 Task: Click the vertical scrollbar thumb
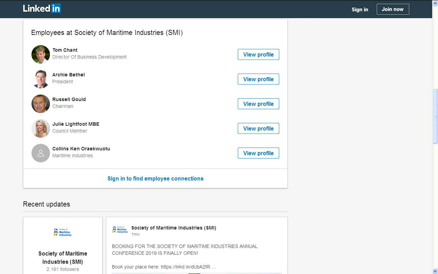(x=435, y=116)
